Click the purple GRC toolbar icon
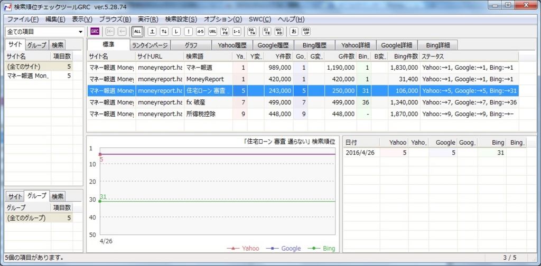Viewport: 541px width, 266px height. click(x=95, y=32)
